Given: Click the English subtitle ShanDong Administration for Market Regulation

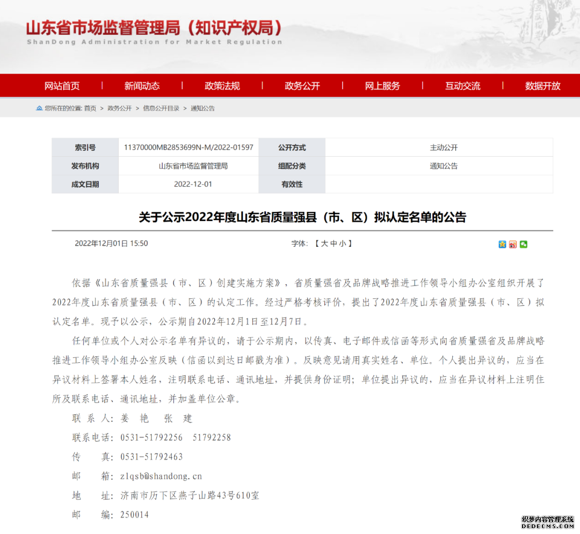Looking at the screenshot, I should [x=154, y=42].
